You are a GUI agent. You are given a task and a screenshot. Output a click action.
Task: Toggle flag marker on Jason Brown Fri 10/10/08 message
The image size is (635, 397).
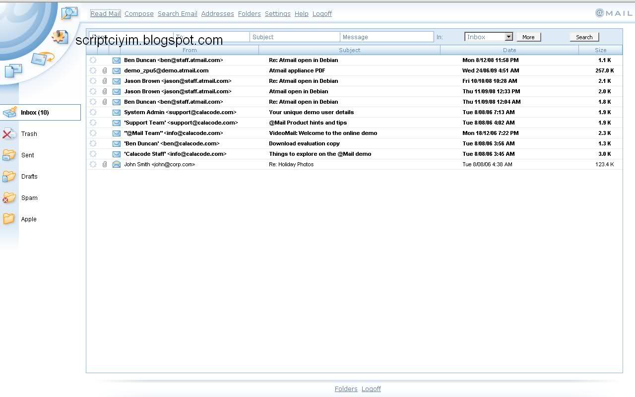coord(93,81)
